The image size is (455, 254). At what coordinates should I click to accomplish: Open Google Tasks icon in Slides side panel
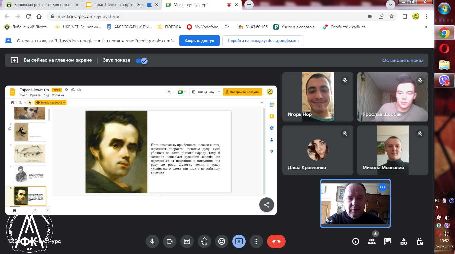coord(272,128)
